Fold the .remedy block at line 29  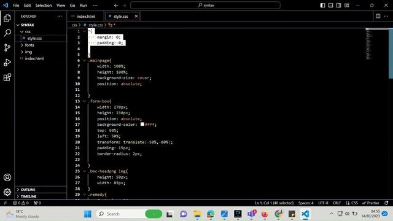85,195
